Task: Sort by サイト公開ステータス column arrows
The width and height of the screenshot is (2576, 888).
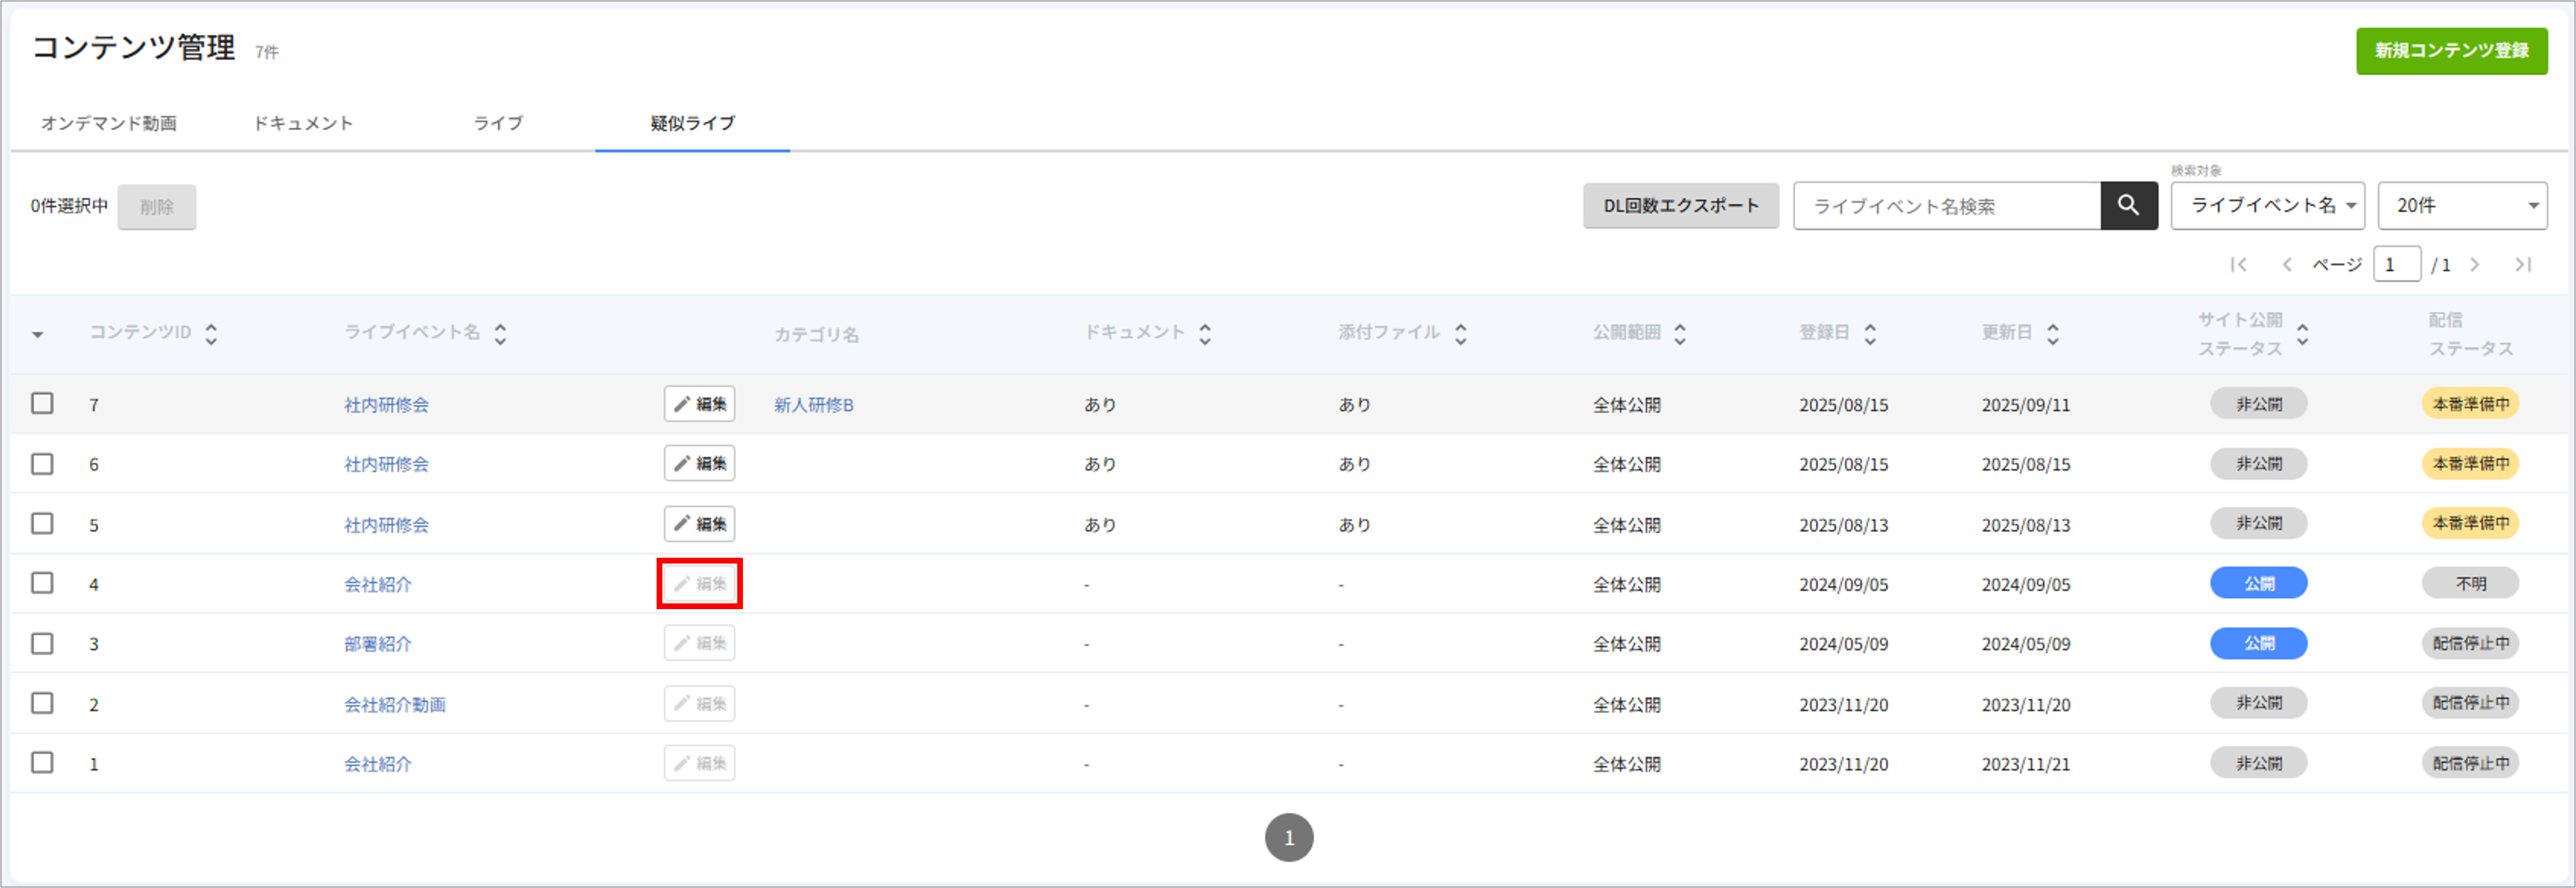Action: 2303,334
